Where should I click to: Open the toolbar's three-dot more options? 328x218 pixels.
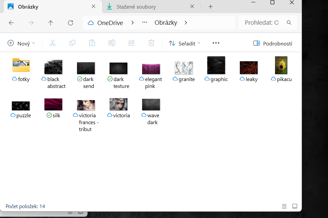[x=216, y=43]
